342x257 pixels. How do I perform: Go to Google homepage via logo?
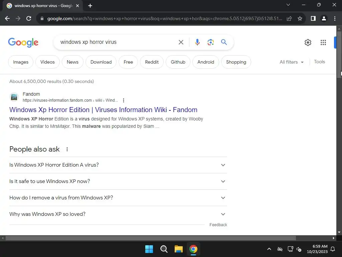[23, 42]
